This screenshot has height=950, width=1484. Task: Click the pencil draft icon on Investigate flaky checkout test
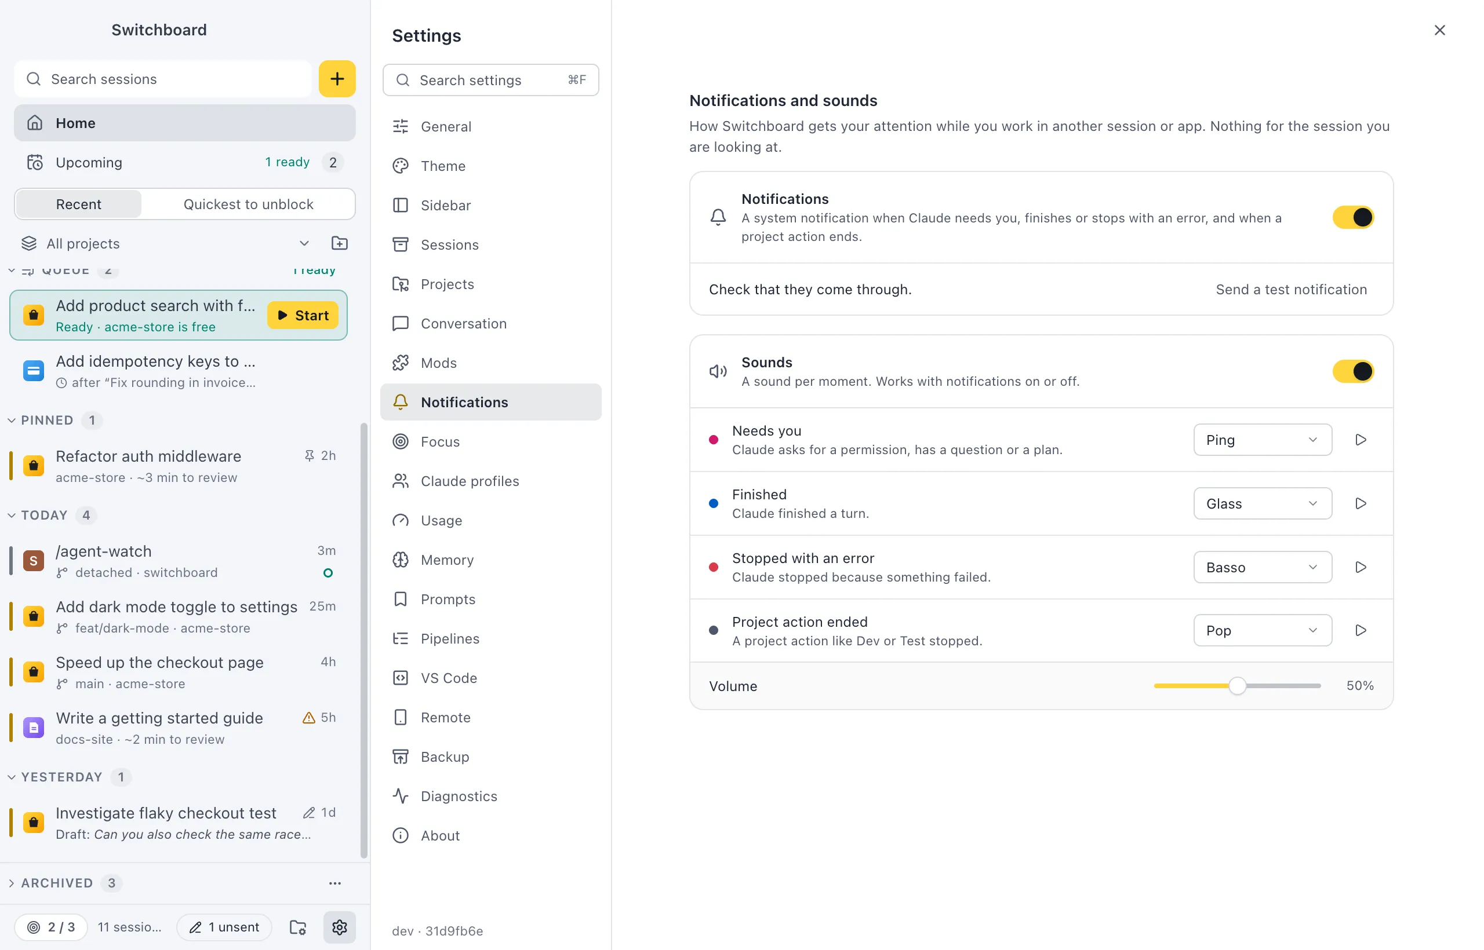click(x=308, y=813)
